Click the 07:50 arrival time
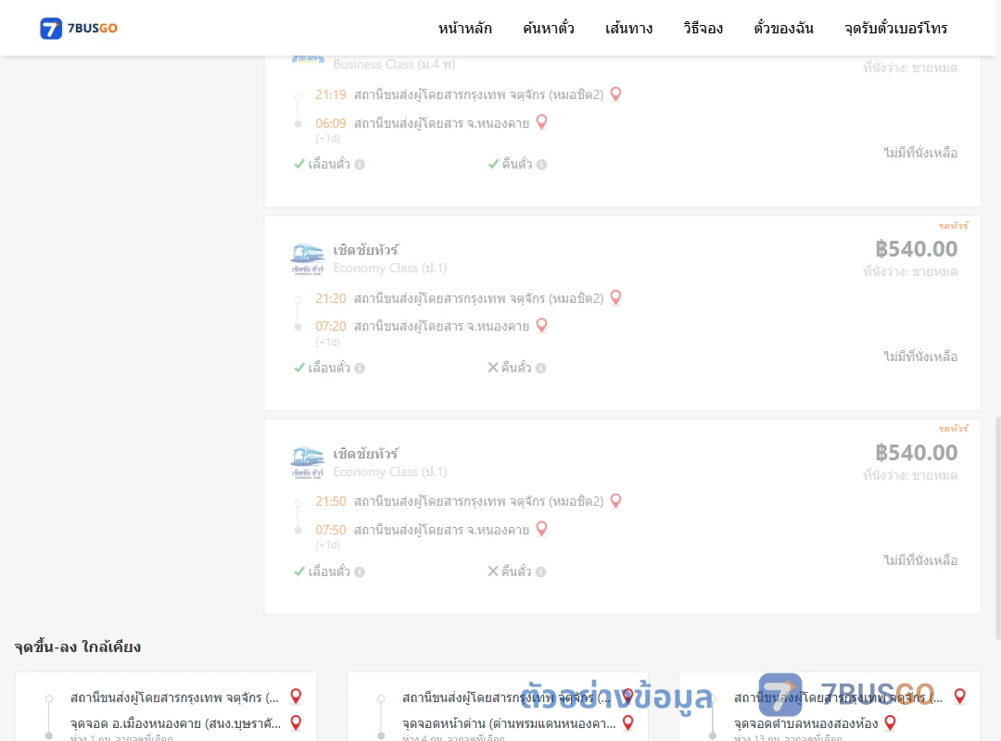The width and height of the screenshot is (1001, 741). pyautogui.click(x=331, y=530)
